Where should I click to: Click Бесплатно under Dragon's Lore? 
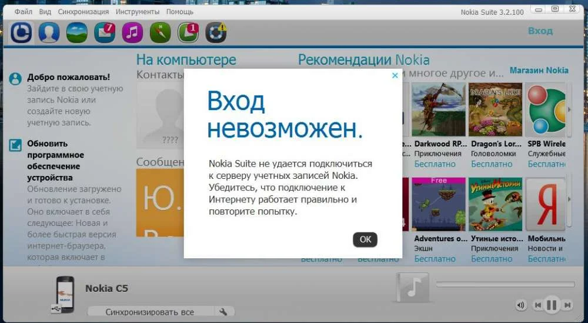click(x=492, y=164)
